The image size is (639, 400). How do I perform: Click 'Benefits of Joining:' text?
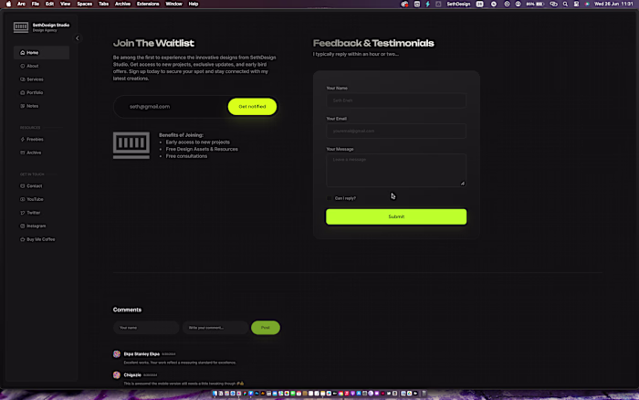point(181,135)
